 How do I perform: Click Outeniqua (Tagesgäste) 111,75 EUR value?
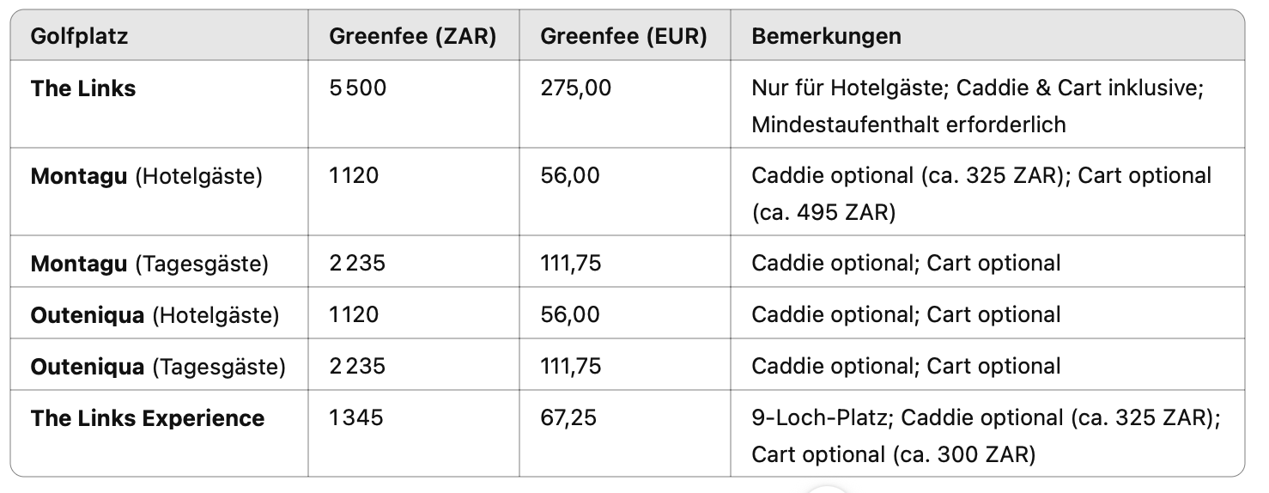(x=570, y=367)
